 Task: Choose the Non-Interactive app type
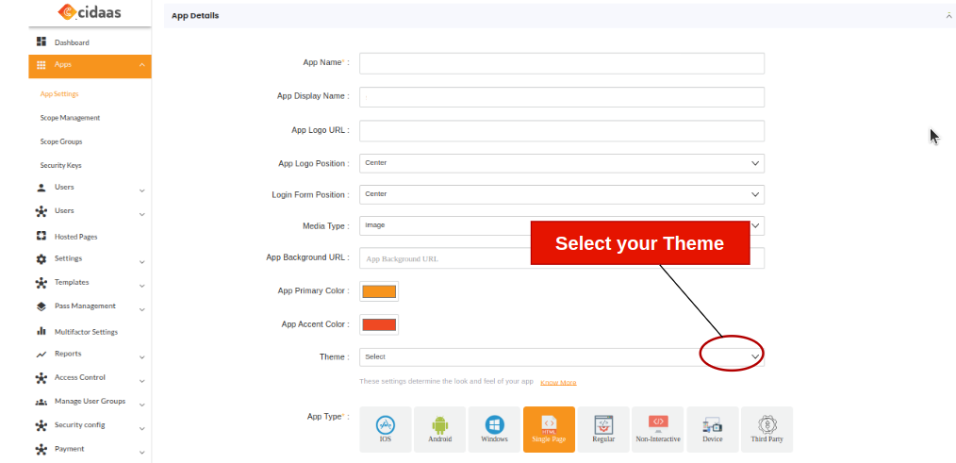[x=658, y=429]
